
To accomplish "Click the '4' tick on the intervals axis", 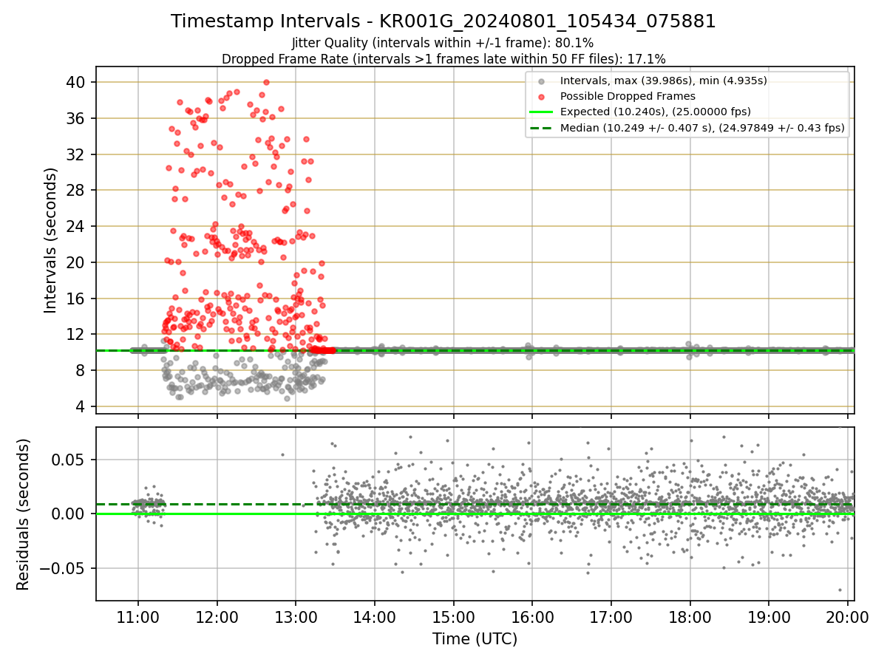I will pos(82,406).
